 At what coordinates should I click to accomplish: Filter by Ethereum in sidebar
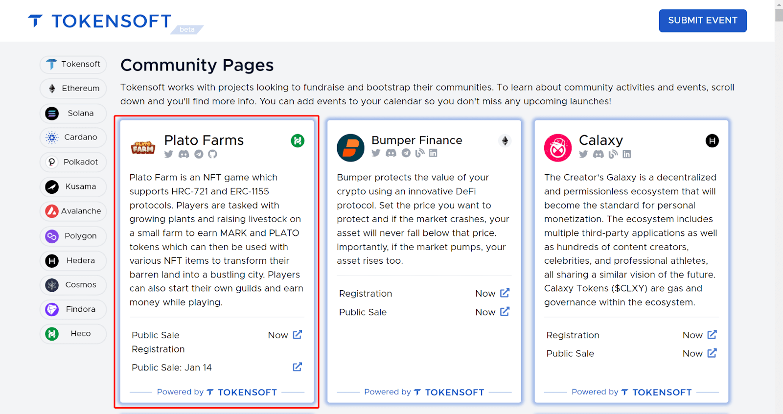pyautogui.click(x=73, y=89)
